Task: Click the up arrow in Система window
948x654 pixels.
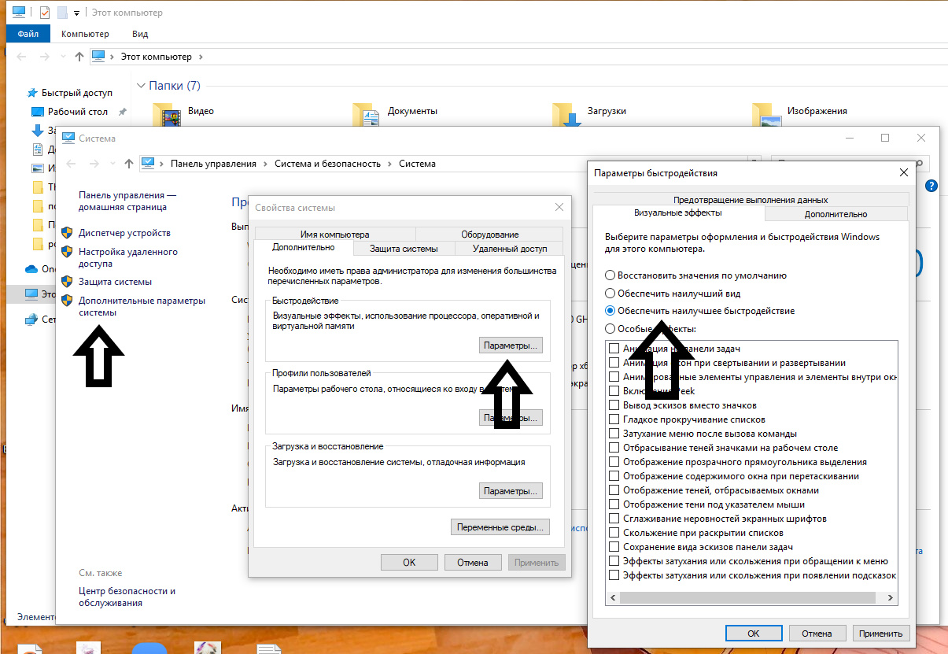Action: click(x=129, y=164)
